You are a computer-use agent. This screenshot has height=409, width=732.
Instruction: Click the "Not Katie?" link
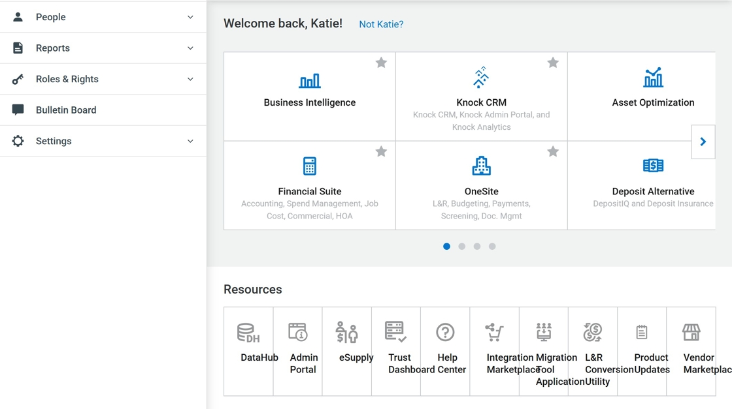[x=381, y=24]
